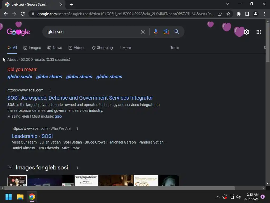
Task: Open Google quick settings gear
Action: point(247,32)
